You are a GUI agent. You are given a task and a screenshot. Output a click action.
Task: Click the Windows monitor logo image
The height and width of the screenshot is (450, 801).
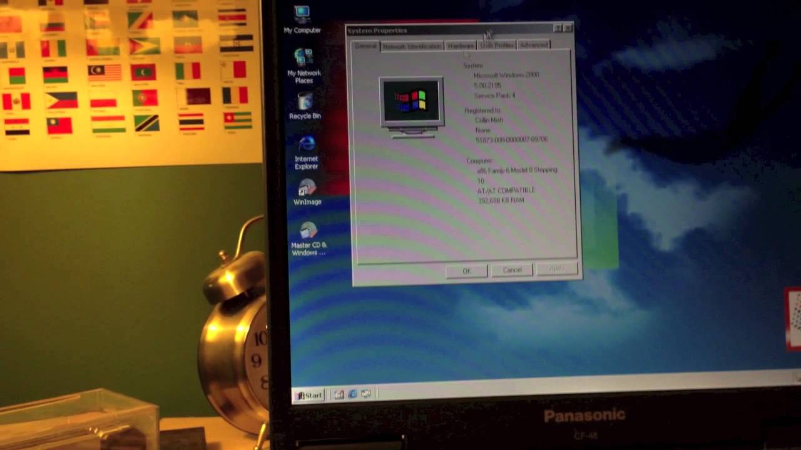click(x=412, y=106)
